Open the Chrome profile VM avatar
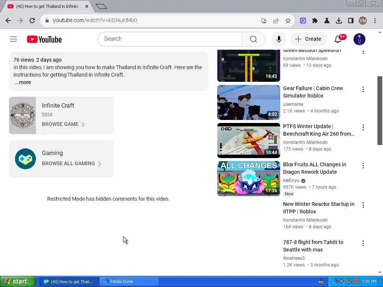 [x=363, y=21]
